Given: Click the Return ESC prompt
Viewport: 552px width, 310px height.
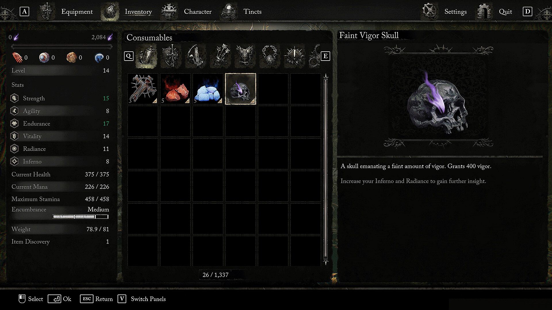Looking at the screenshot, I should [97, 299].
